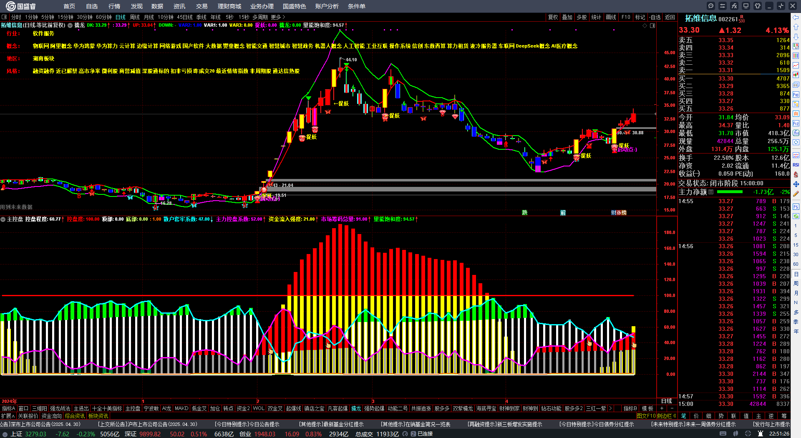The image size is (801, 438).
Task: Click the 返回 back button
Action: coord(670,17)
